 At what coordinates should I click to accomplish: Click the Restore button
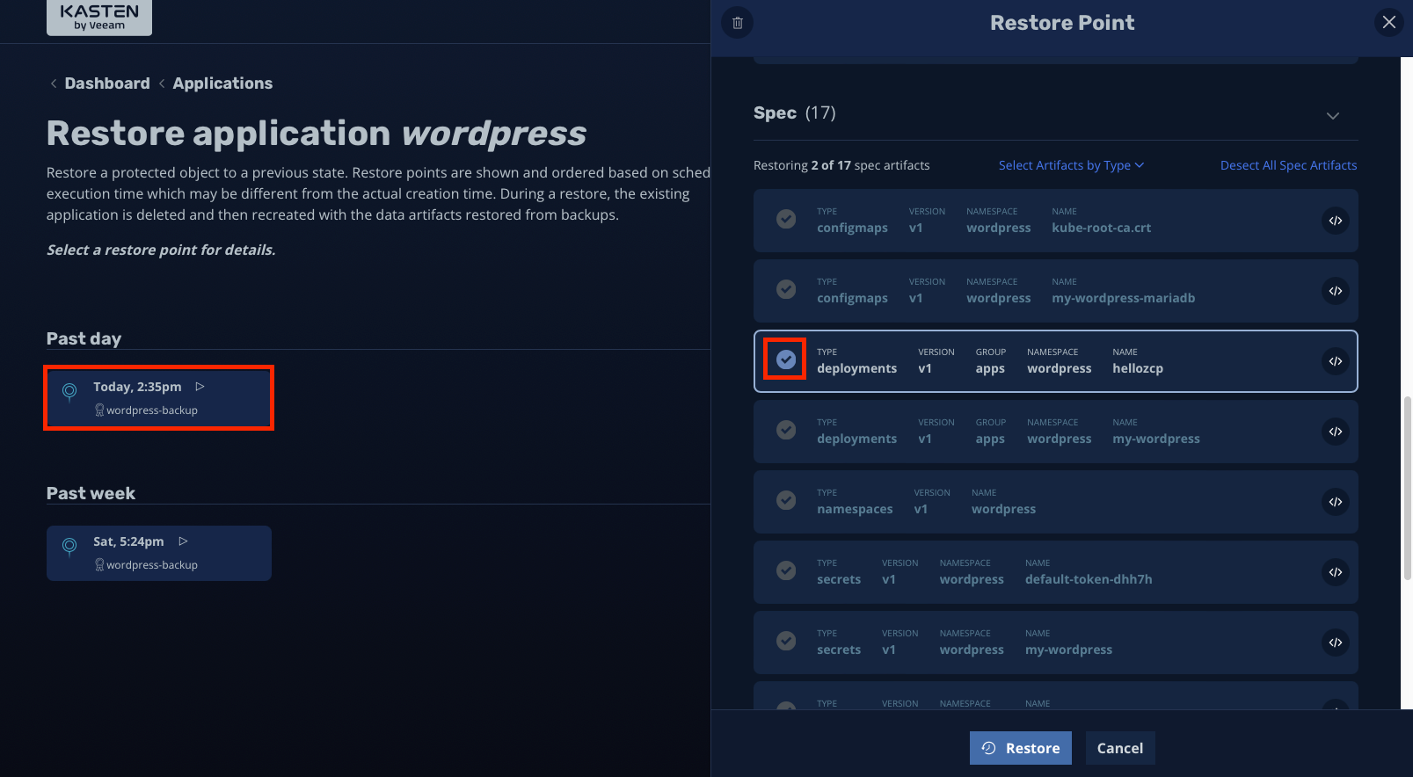(x=1021, y=748)
